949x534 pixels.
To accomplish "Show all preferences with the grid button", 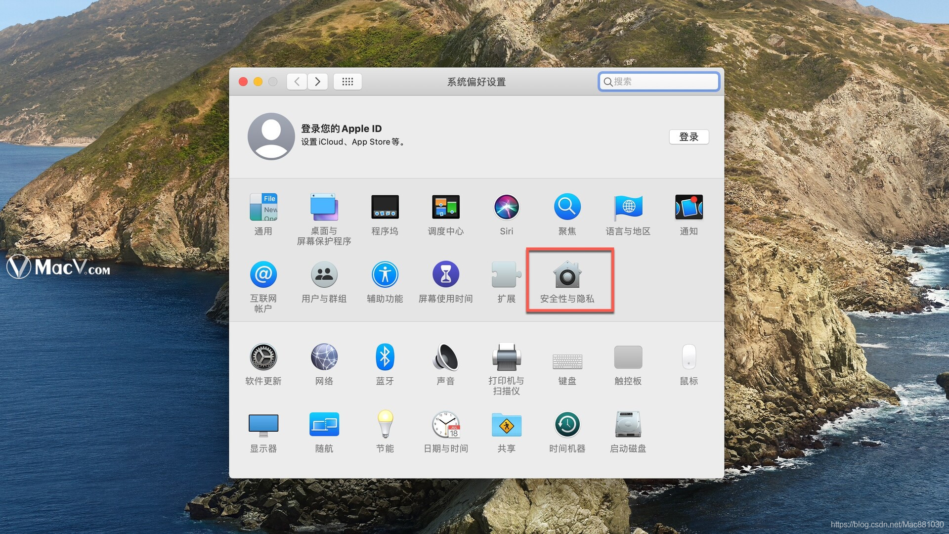I will click(x=347, y=82).
